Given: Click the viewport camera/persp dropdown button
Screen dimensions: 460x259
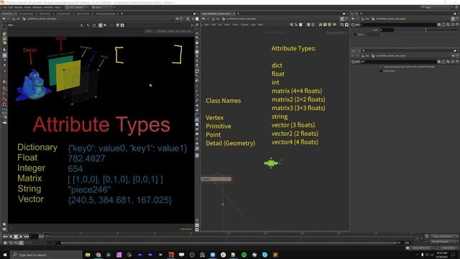Looking at the screenshot, I should click(x=149, y=31).
